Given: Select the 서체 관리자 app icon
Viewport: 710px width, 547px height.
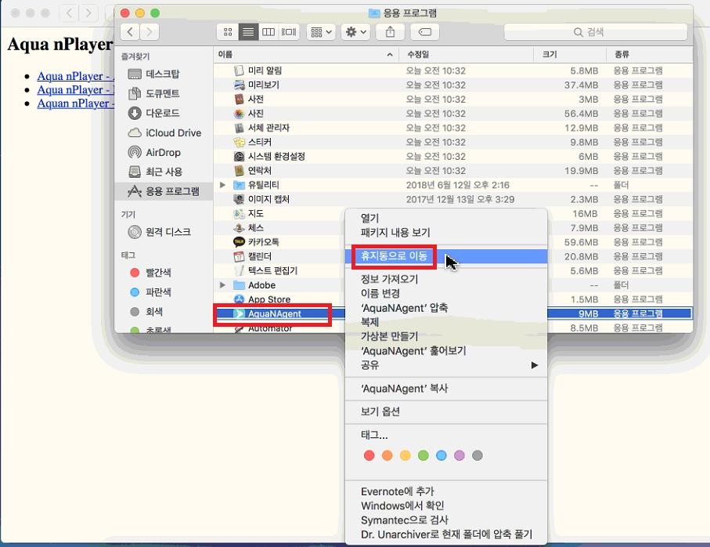Looking at the screenshot, I should click(x=239, y=128).
